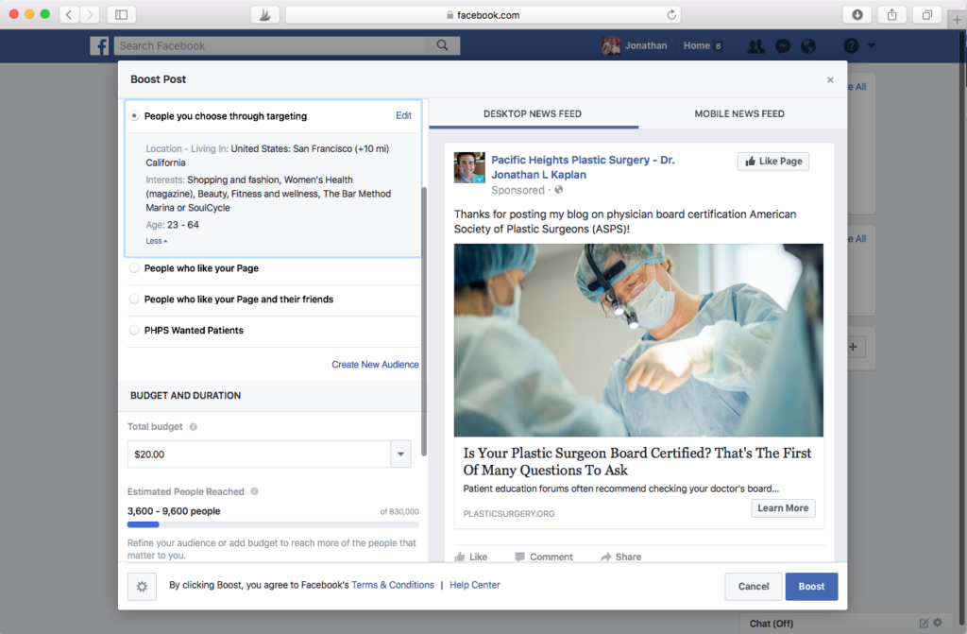Switch to Mobile News Feed tab
This screenshot has width=967, height=634.
(739, 113)
